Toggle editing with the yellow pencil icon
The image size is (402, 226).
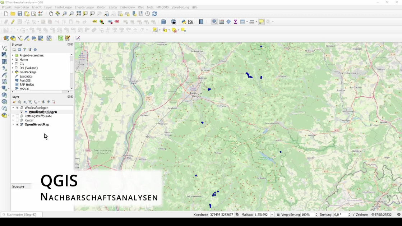(x=13, y=22)
